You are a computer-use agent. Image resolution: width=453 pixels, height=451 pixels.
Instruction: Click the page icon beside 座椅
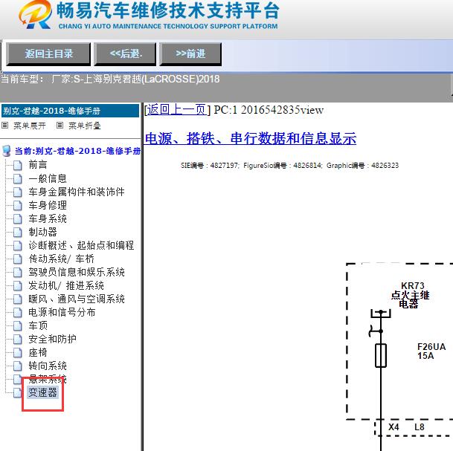tap(18, 353)
